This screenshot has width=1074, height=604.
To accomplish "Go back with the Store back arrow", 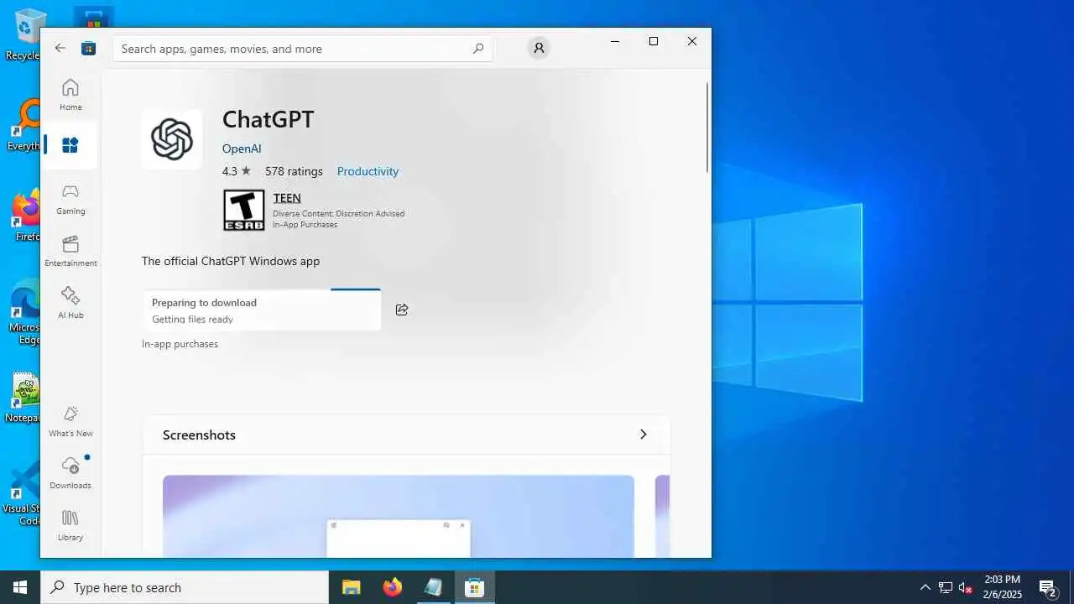I will tap(60, 48).
